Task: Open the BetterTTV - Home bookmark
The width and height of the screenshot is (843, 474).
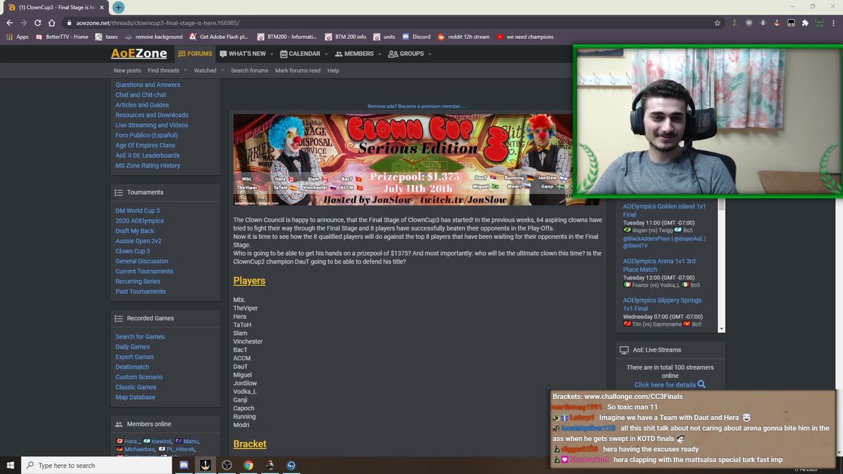Action: (x=62, y=37)
